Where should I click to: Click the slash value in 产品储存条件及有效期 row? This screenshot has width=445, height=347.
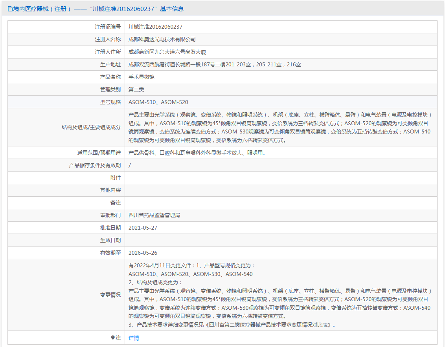tap(130, 165)
